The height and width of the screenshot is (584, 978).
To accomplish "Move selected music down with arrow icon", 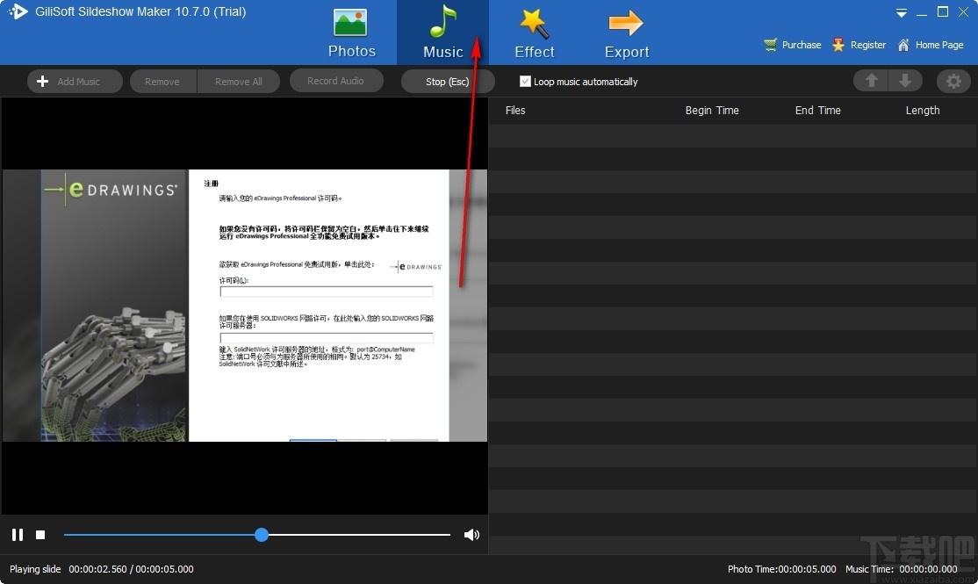I will (x=905, y=81).
